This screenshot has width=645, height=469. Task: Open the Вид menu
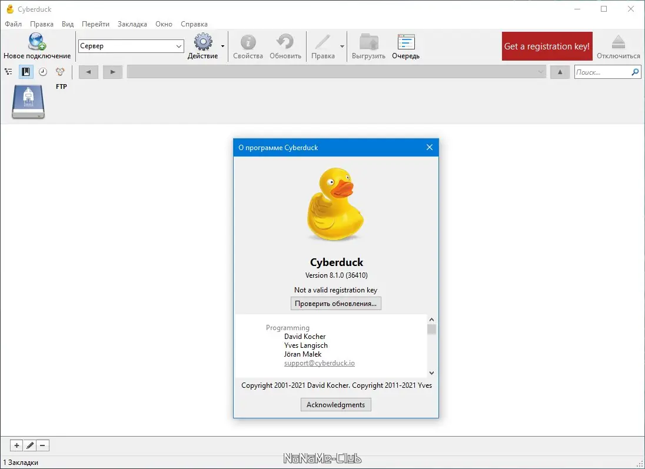tap(68, 24)
